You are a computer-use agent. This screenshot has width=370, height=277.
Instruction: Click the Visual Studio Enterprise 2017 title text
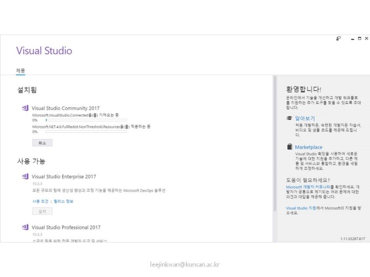pyautogui.click(x=63, y=177)
